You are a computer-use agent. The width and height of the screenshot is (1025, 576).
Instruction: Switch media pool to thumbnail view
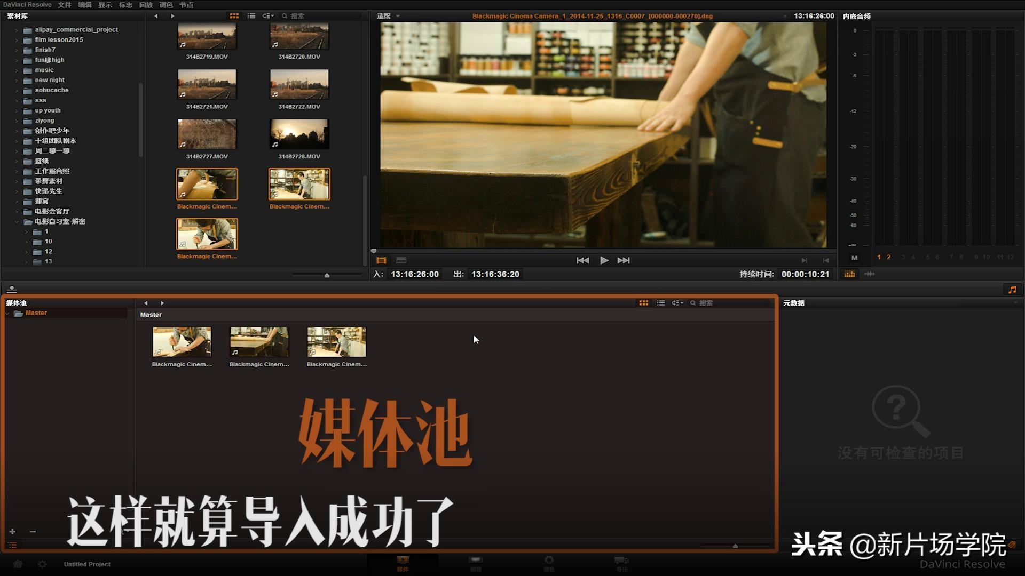644,303
